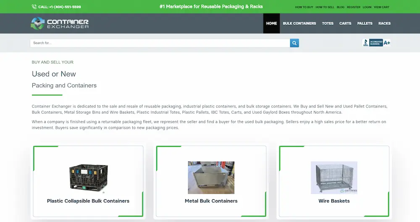Open the Bulk Containers menu
This screenshot has height=222, width=420.
click(x=299, y=24)
